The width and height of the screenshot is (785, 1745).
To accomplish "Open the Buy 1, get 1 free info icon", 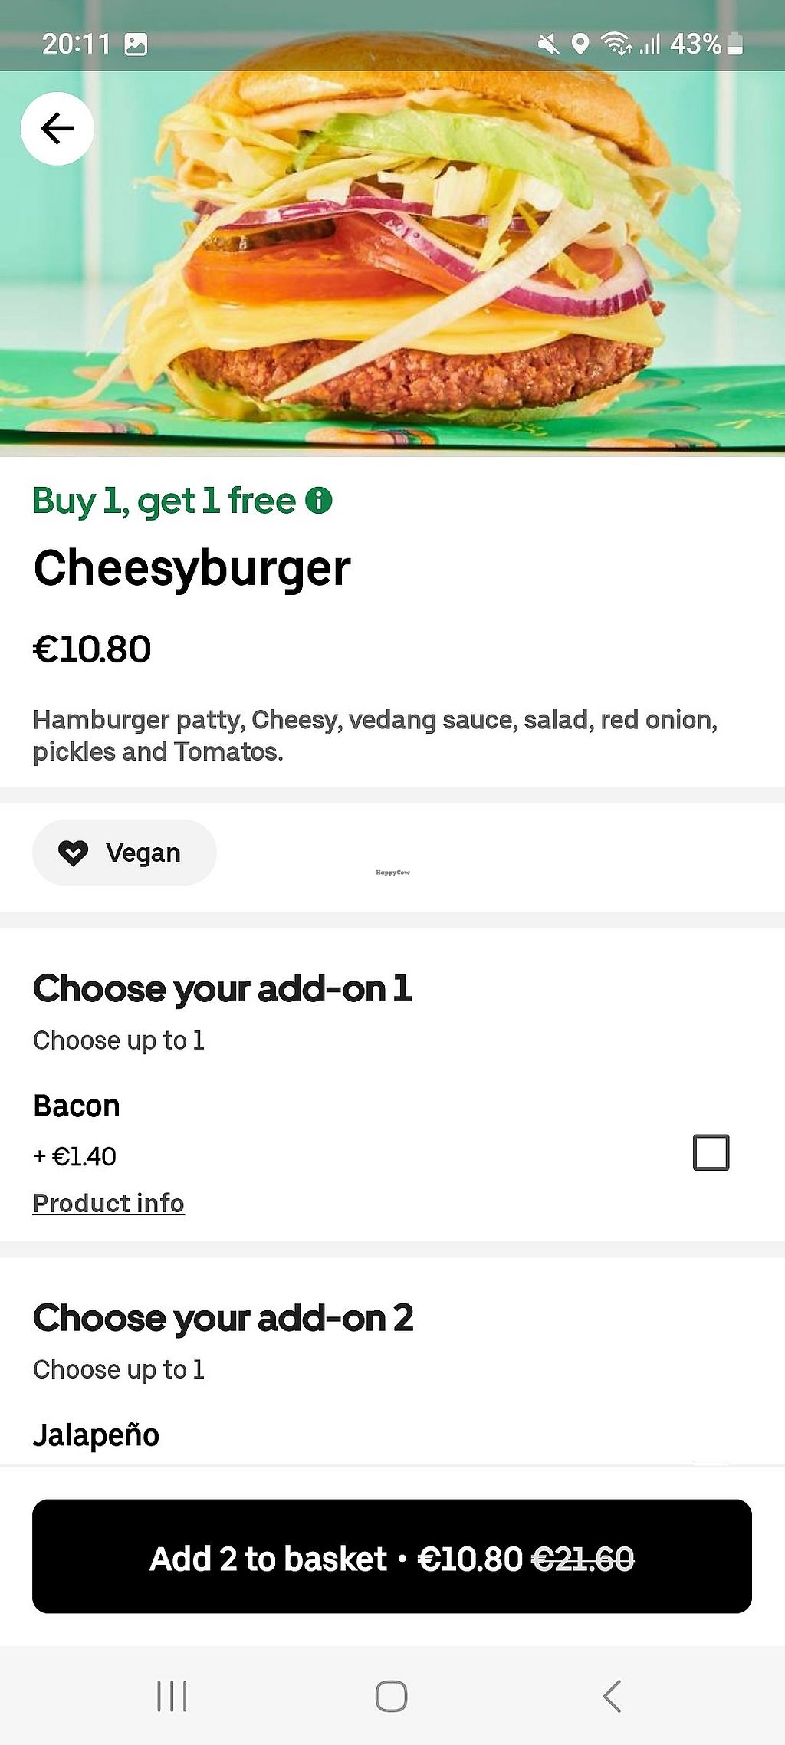I will click(x=319, y=501).
